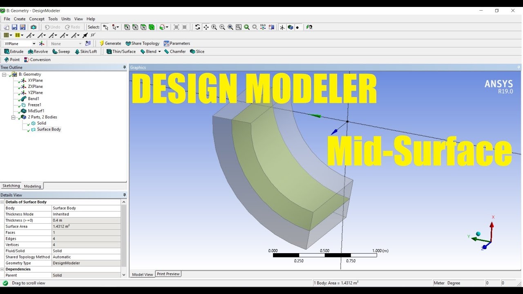
Task: Open the Blend dropdown arrow
Action: point(159,51)
